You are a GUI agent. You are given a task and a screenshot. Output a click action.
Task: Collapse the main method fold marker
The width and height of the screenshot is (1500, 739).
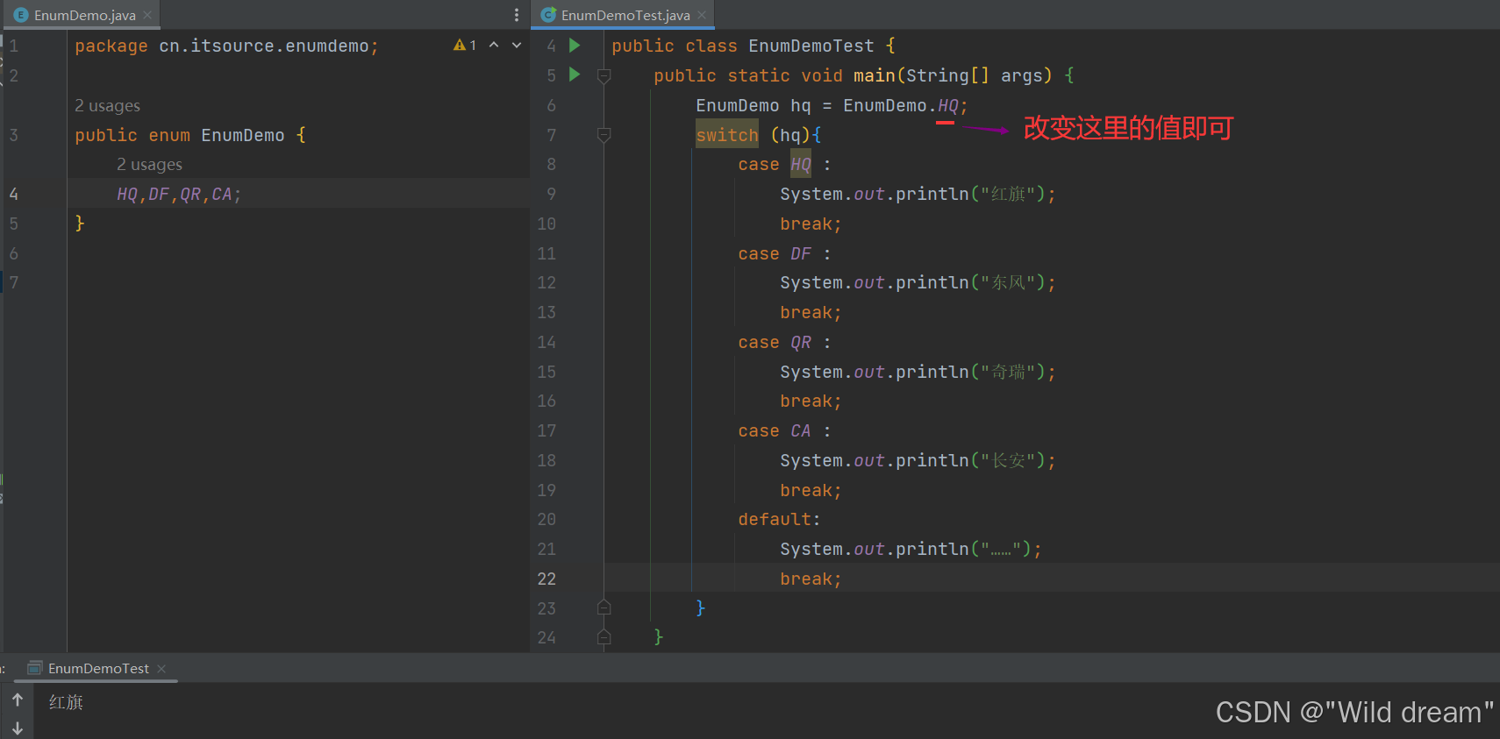[604, 76]
